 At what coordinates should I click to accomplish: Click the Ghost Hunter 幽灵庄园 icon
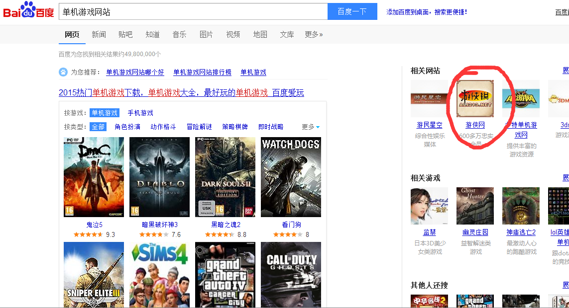[475, 206]
